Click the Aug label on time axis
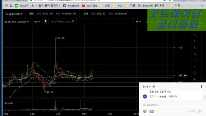 click(6, 114)
